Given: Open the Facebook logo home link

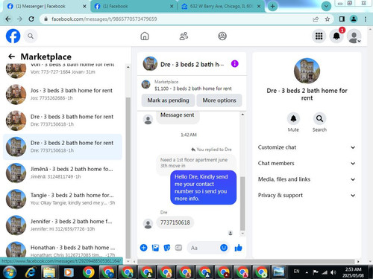Looking at the screenshot, I should [x=13, y=36].
